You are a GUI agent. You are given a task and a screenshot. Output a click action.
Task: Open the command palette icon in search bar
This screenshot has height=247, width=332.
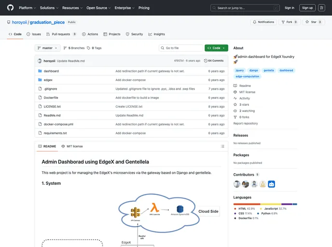point(276,8)
